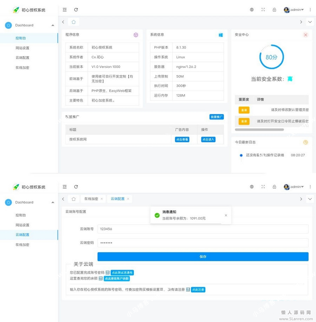Dismiss the 消息通知 balance notification popup

tap(226, 215)
